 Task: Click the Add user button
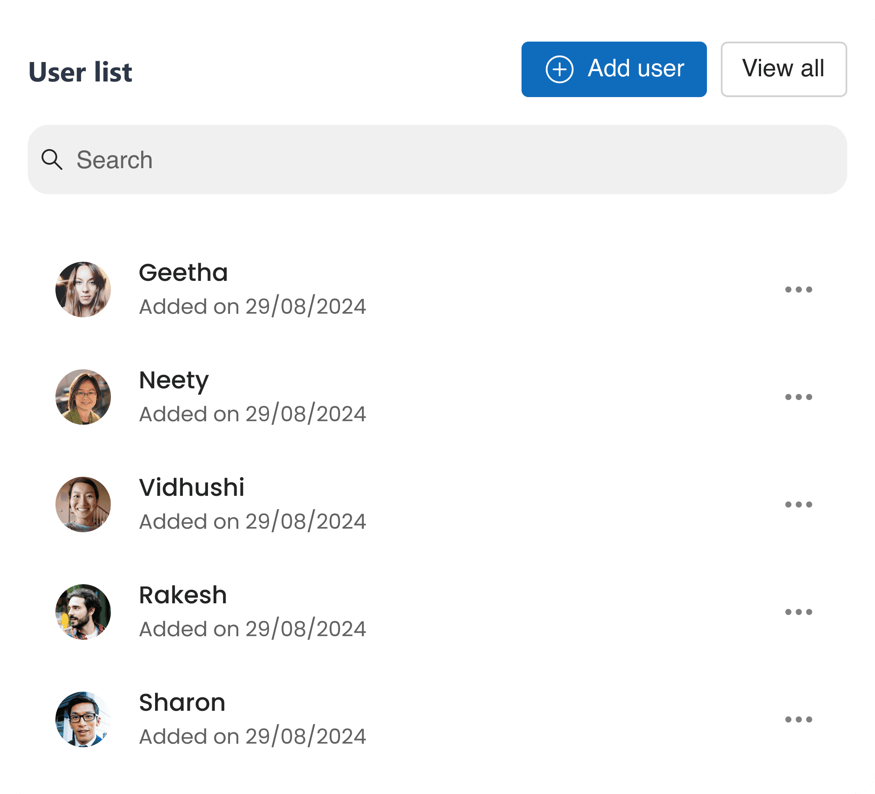[x=614, y=69]
